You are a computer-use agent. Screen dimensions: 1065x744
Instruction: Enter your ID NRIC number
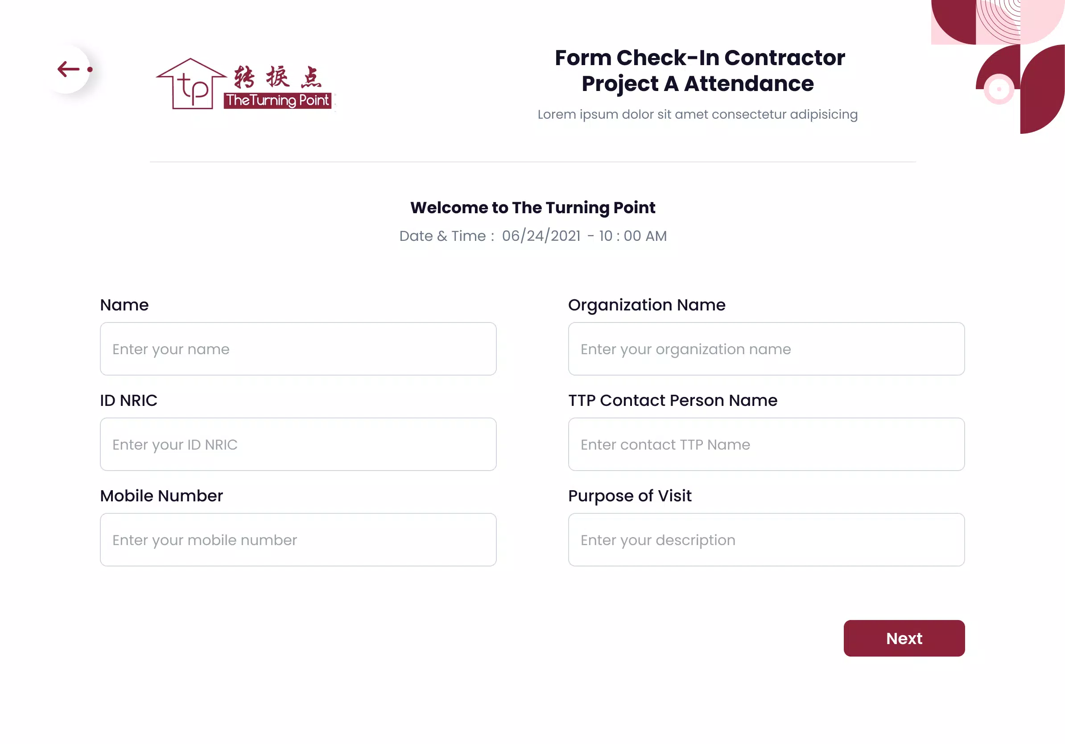pyautogui.click(x=298, y=444)
